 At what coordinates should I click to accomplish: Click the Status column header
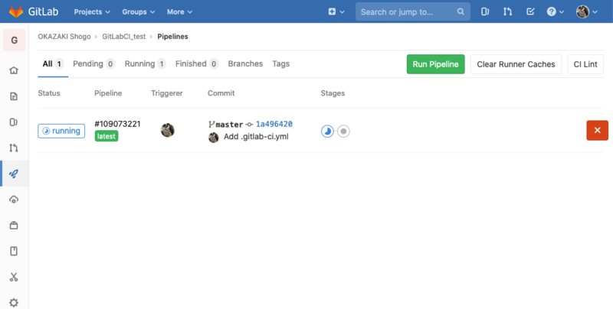coord(49,93)
